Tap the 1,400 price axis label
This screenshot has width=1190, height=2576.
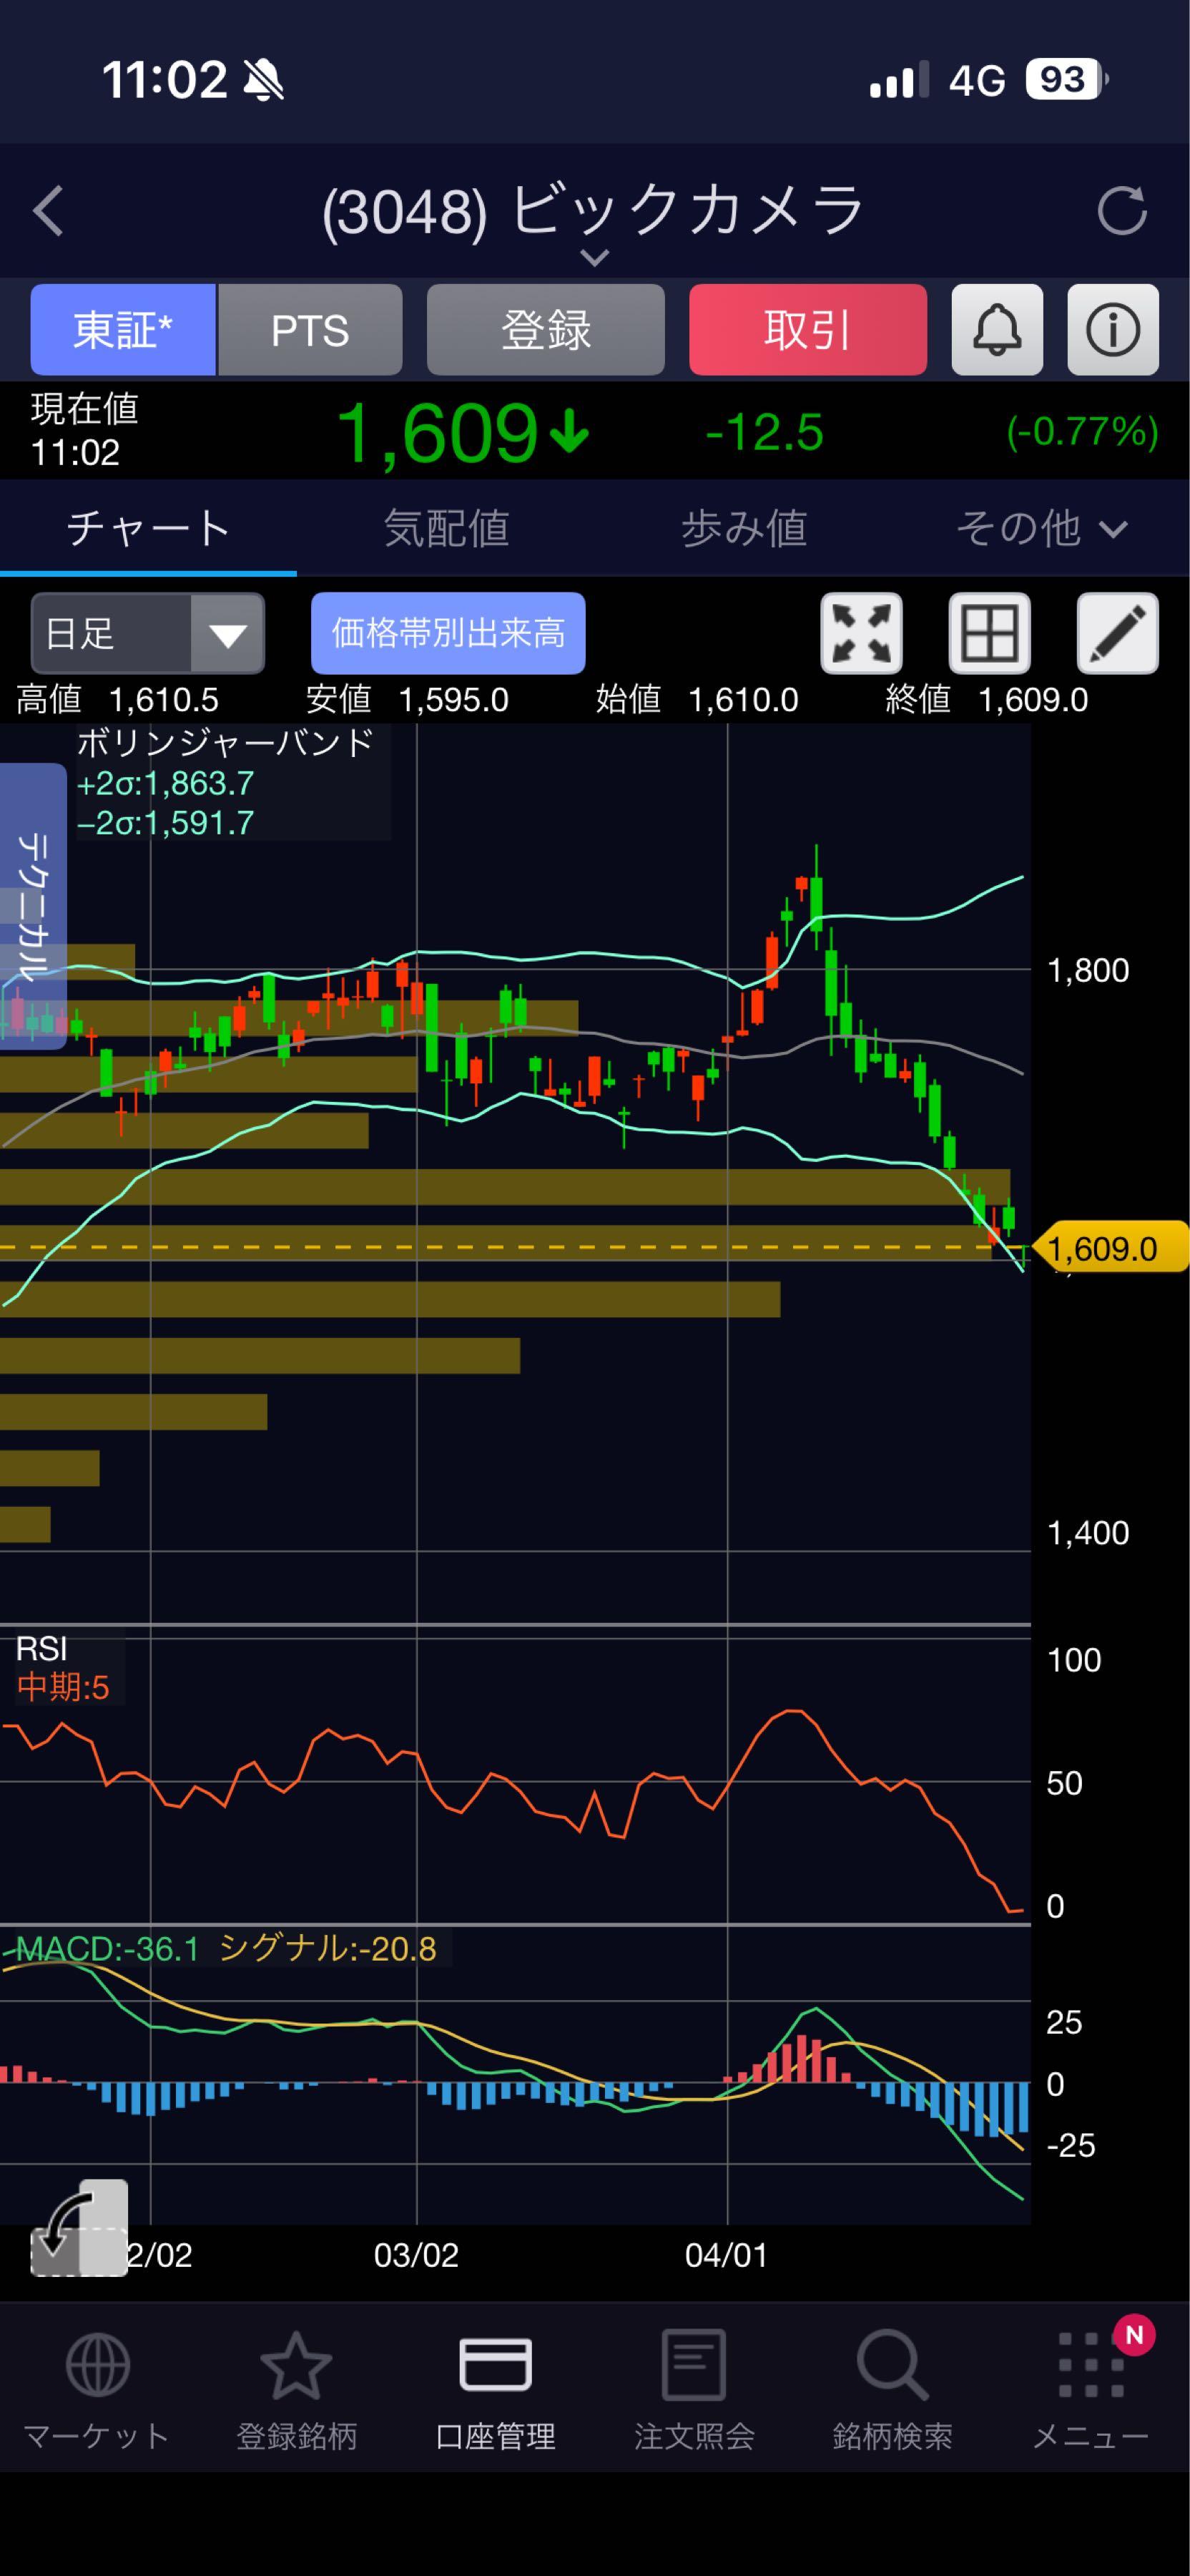[x=1088, y=1533]
